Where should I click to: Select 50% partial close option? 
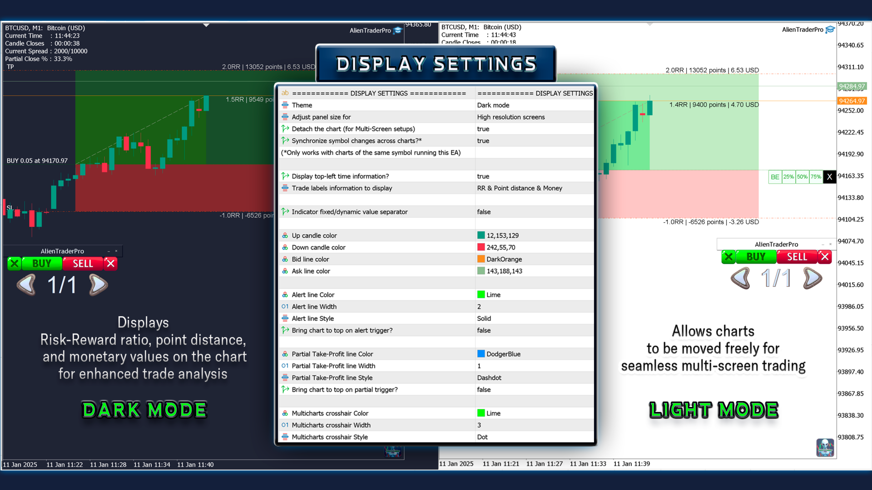pyautogui.click(x=802, y=177)
